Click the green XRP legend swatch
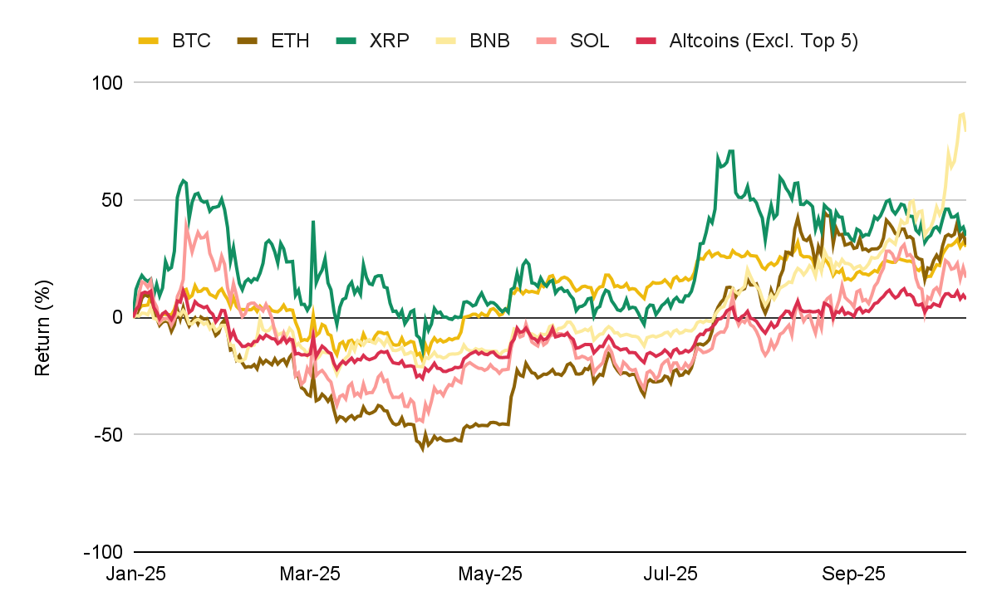 (346, 41)
